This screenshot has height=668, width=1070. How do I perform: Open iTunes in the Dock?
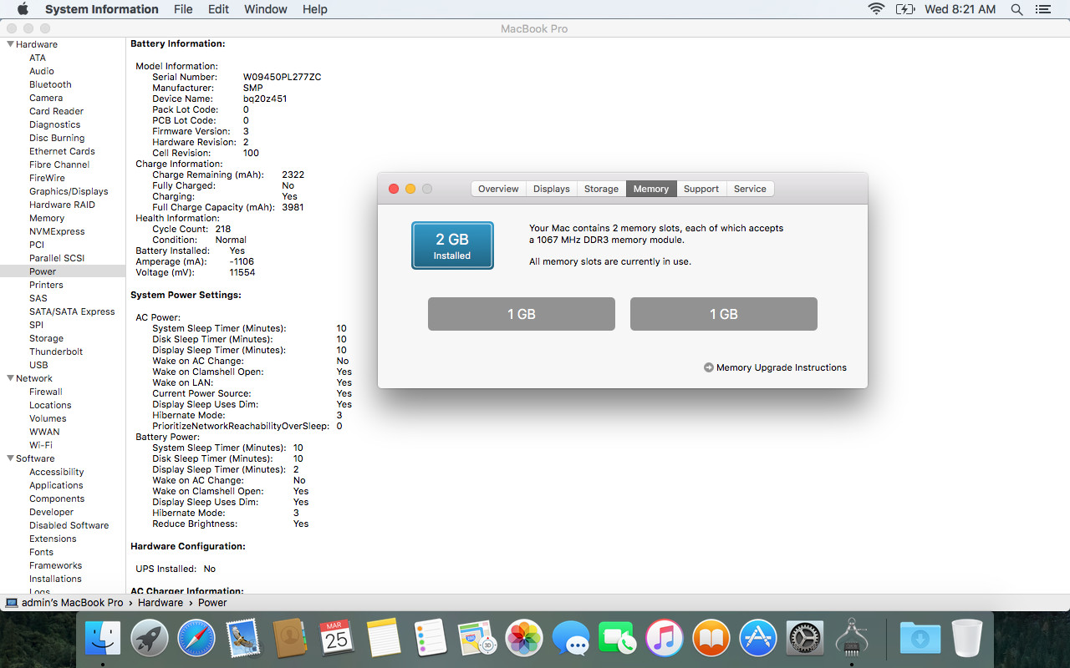click(665, 639)
